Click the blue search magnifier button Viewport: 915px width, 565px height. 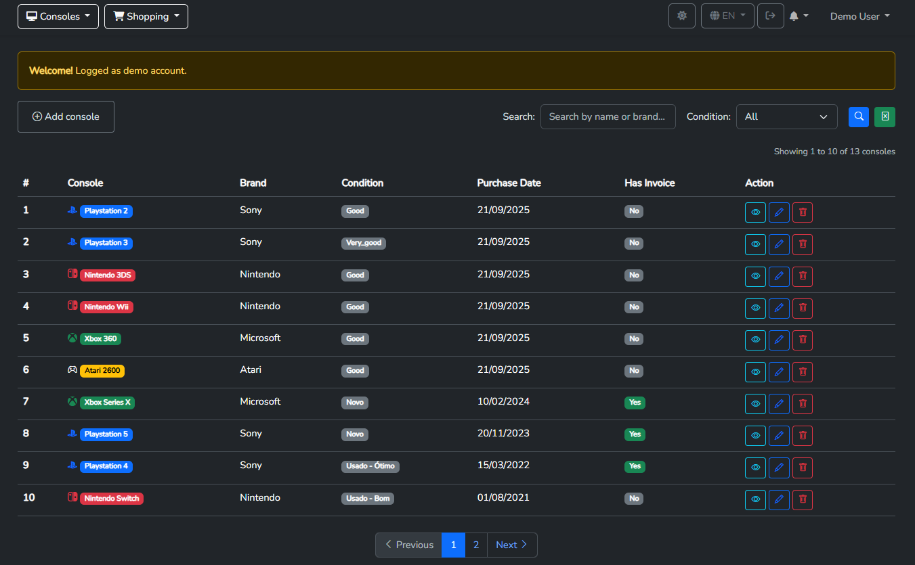pos(858,116)
